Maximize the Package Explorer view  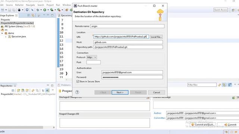(x=52, y=15)
